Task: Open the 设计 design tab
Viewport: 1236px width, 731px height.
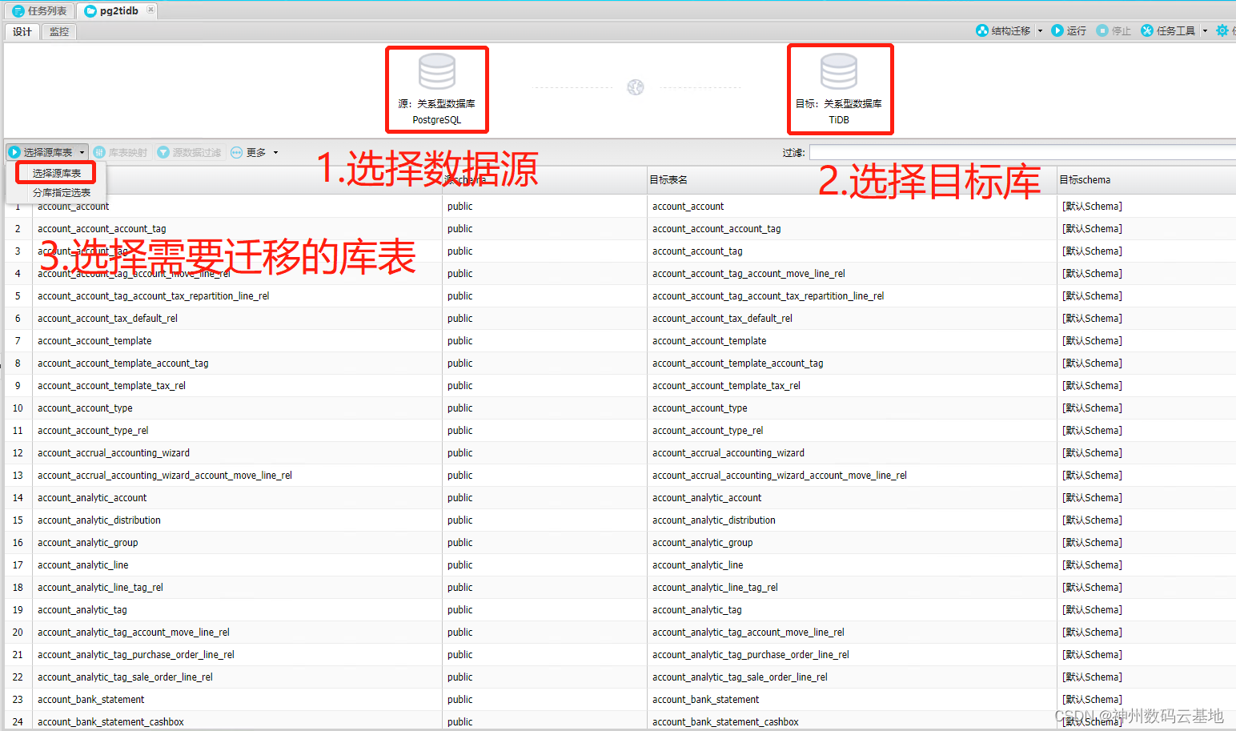Action: (x=22, y=31)
